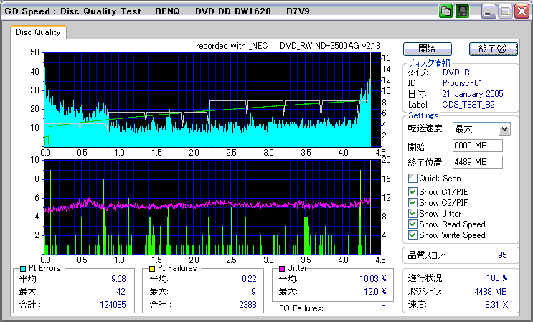This screenshot has height=322, width=533.
Task: Open the 転送速度 speed dropdown
Action: (x=504, y=129)
